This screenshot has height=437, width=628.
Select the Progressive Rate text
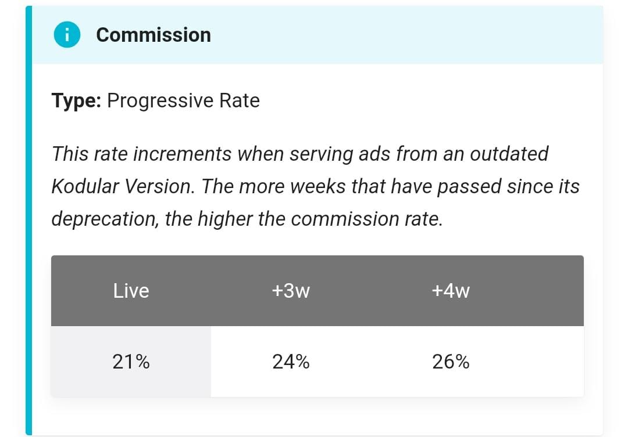click(183, 101)
